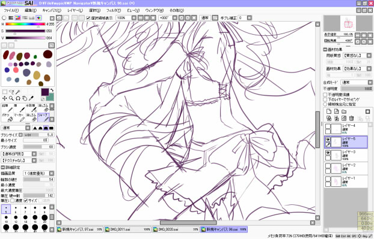Enable 下のレイヤーでクリッピング checkbox
The height and width of the screenshot is (239, 374).
coord(325,99)
